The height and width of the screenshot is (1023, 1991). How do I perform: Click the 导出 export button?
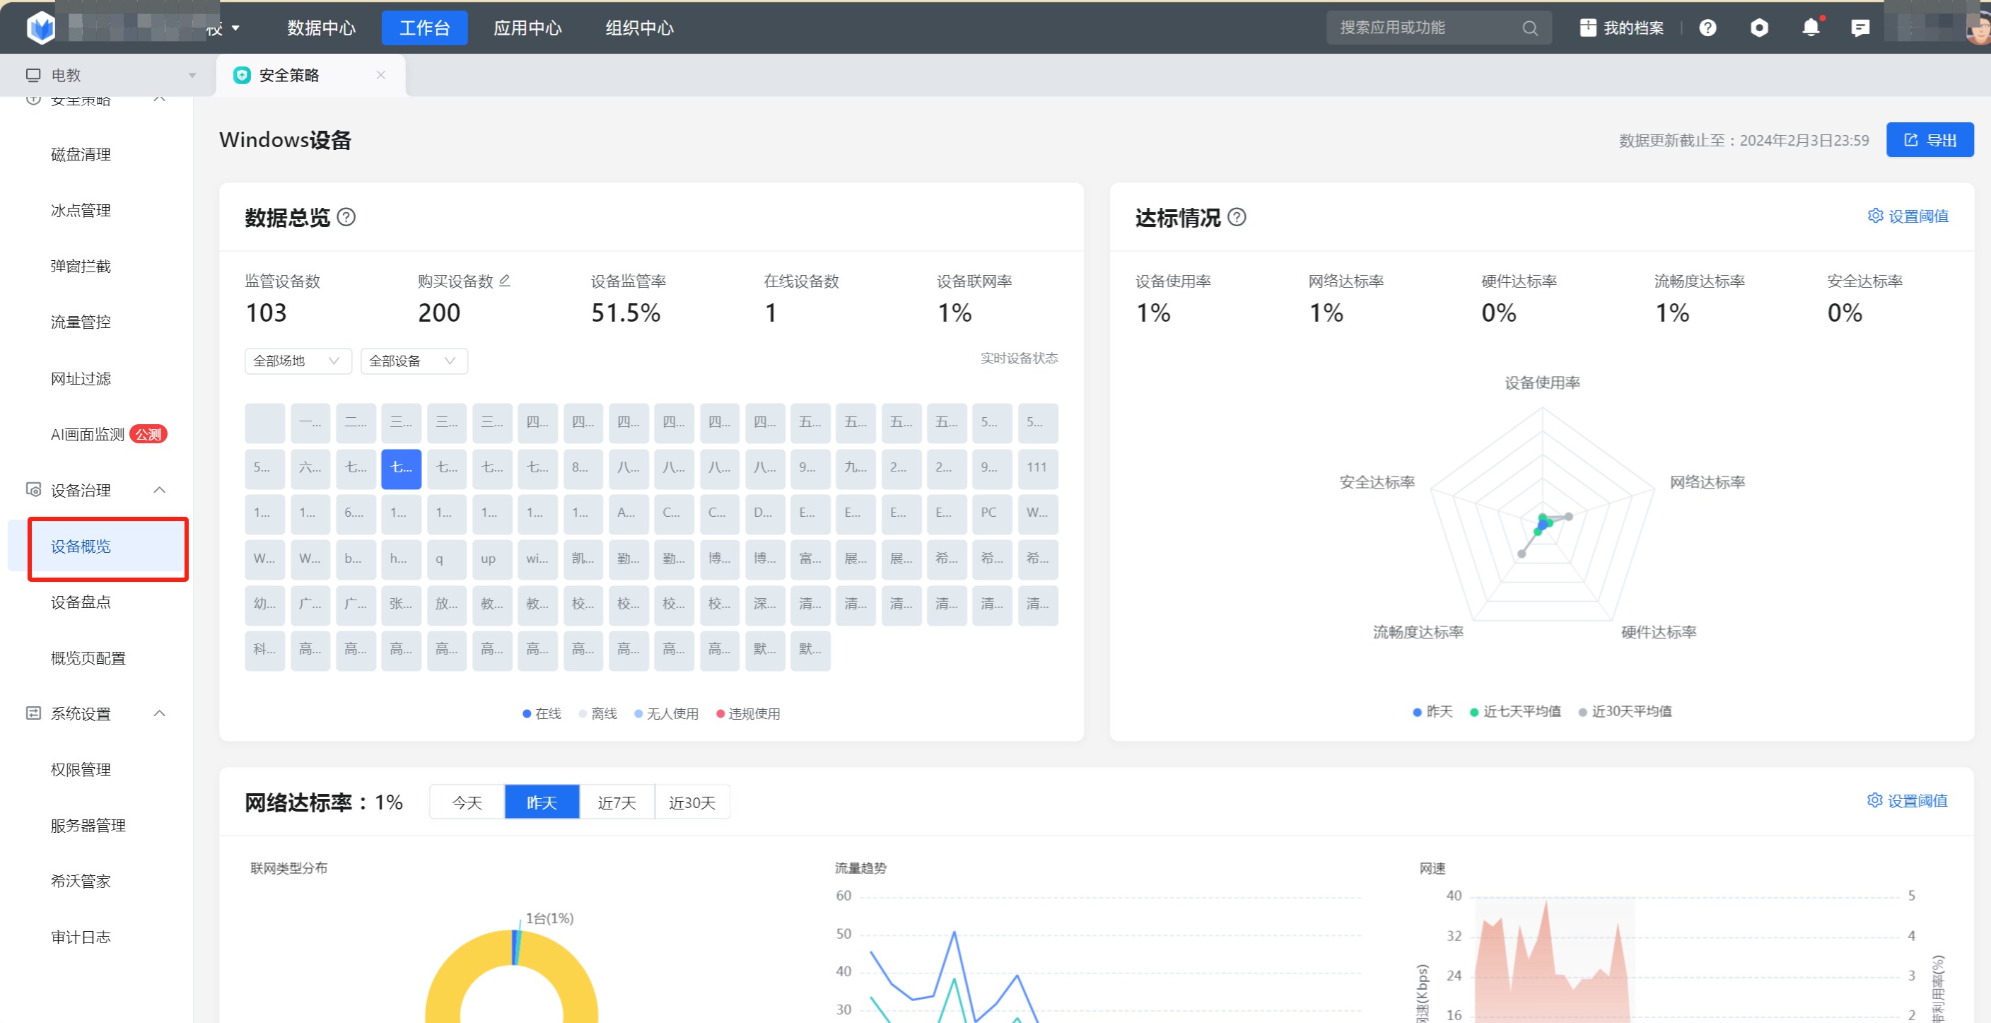[1930, 140]
